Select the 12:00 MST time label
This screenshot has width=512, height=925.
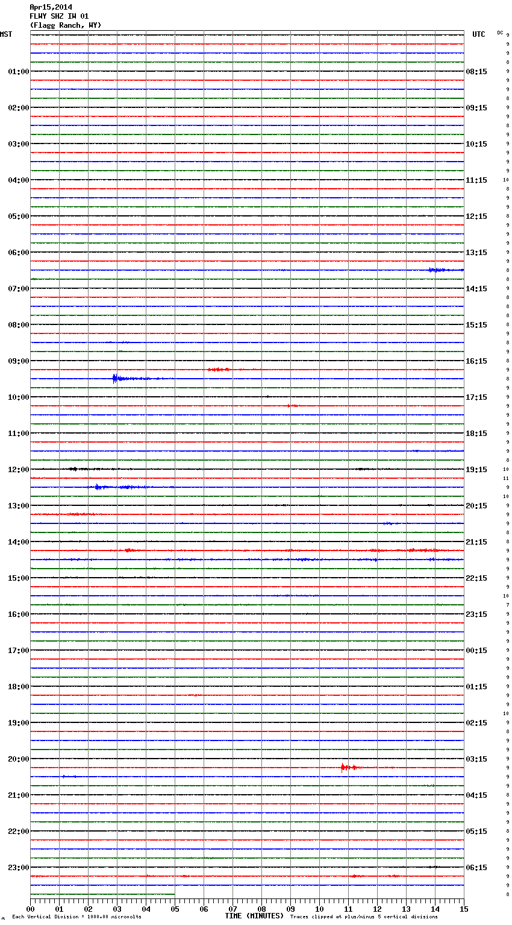pos(19,470)
